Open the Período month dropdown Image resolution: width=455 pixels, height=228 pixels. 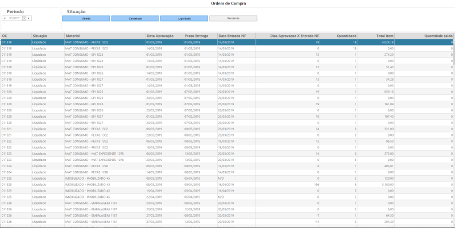[24, 18]
